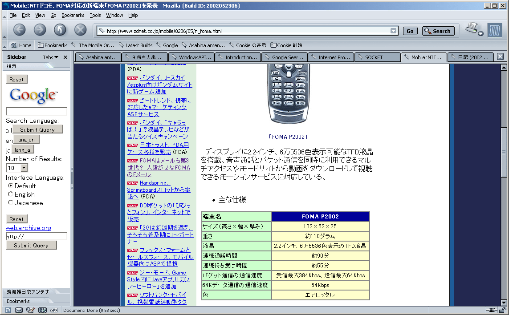This screenshot has height=315, width=509.
Task: Open the Bookmarks folder on personal toolbar
Action: [x=53, y=45]
